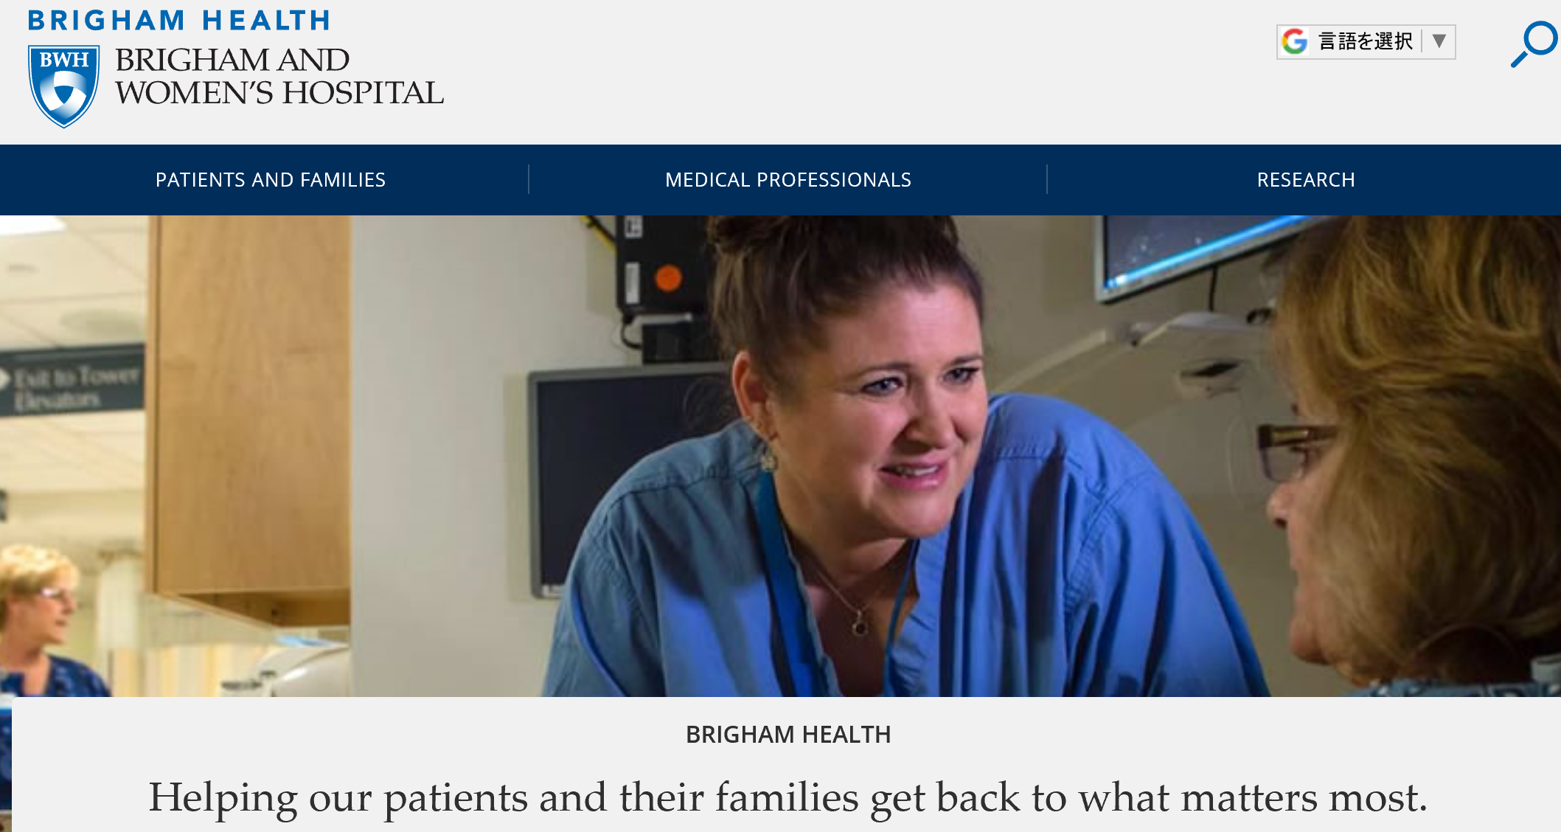The image size is (1561, 832).
Task: Open the 言語を選択 language chooser
Action: tap(1366, 41)
